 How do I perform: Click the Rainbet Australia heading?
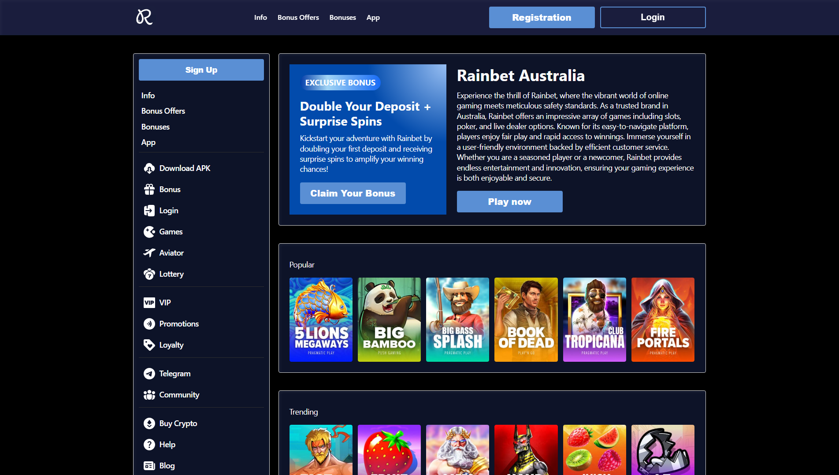pos(521,76)
